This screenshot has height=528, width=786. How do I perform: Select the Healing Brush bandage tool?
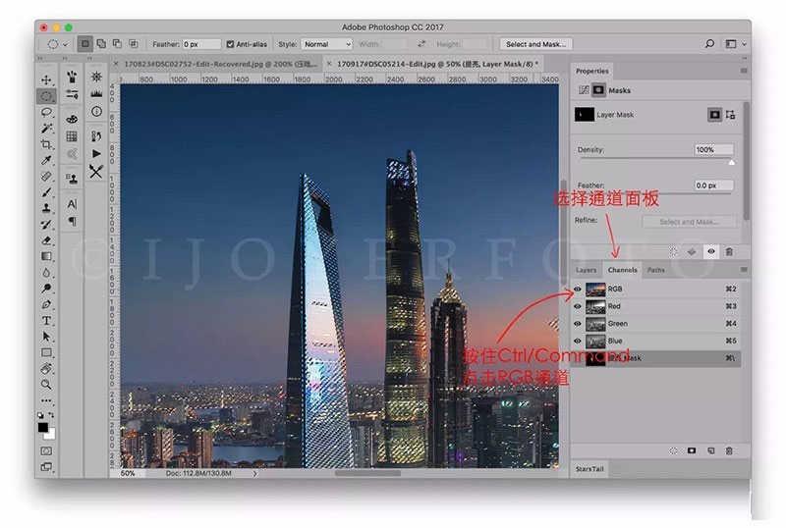(x=46, y=177)
